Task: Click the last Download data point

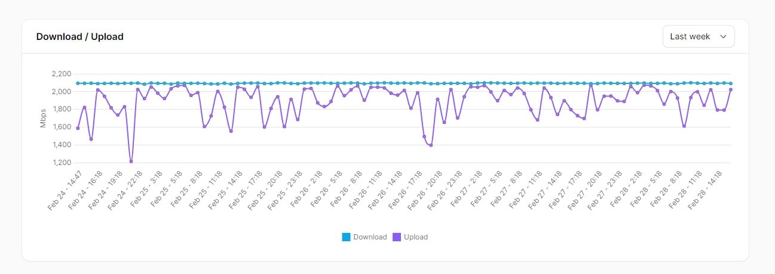Action: (x=731, y=83)
